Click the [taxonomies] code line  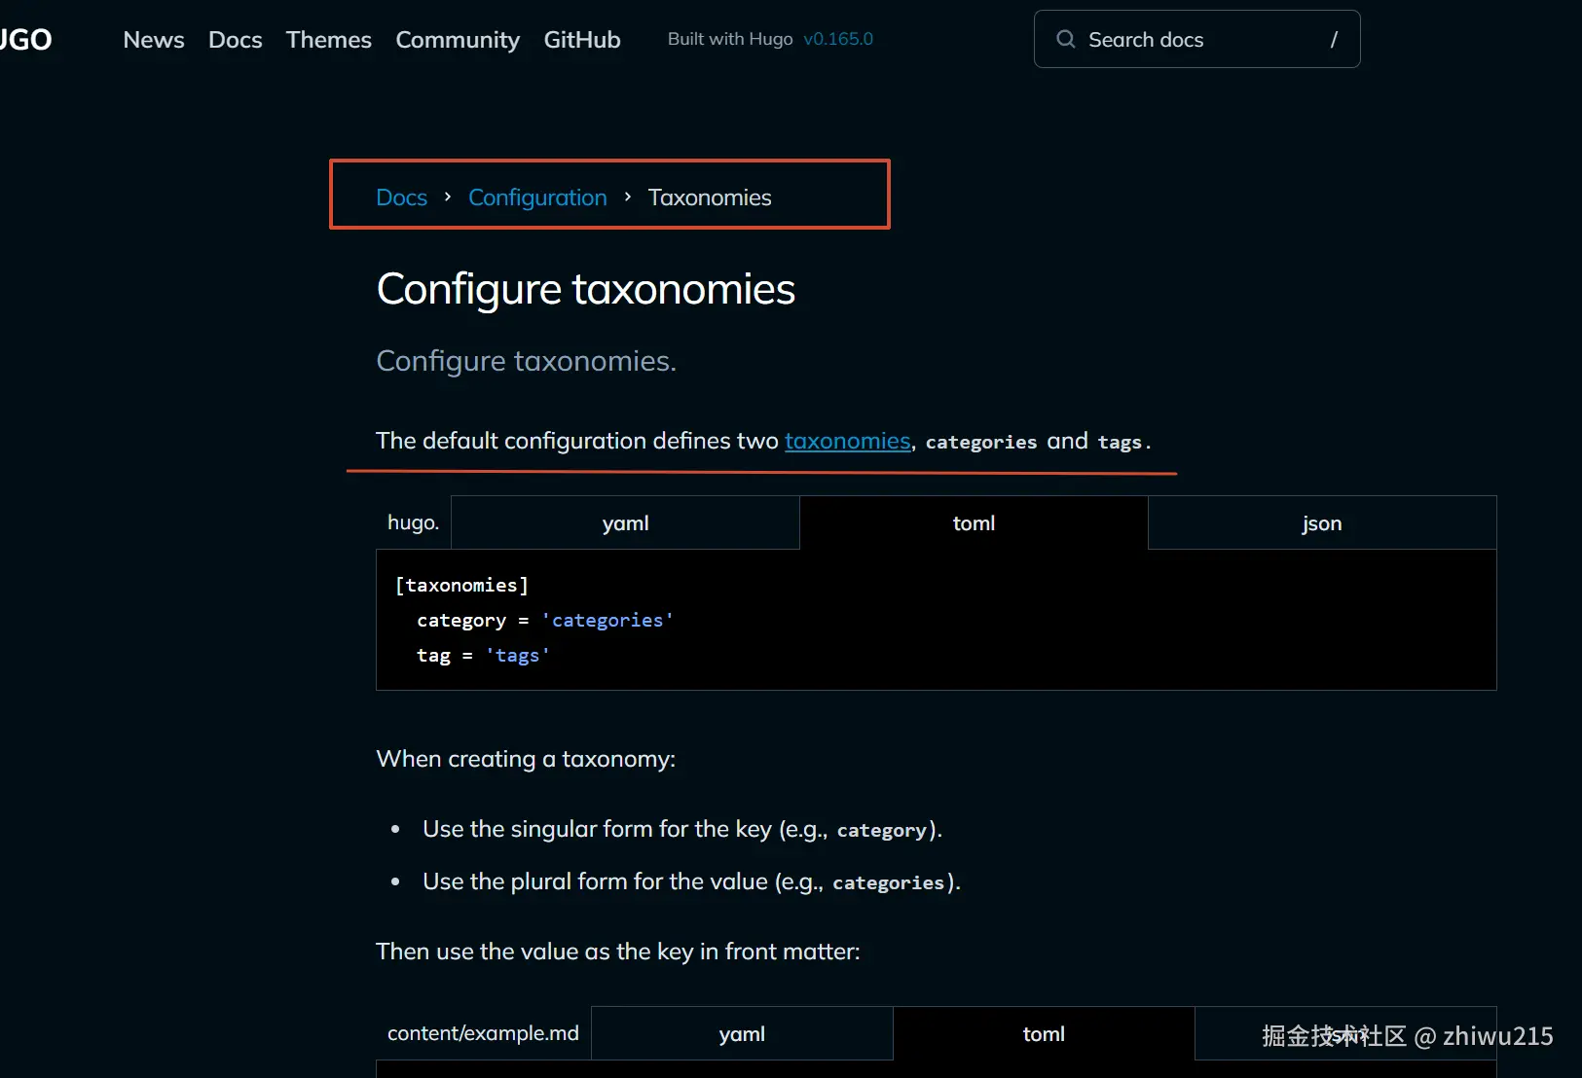[461, 585]
